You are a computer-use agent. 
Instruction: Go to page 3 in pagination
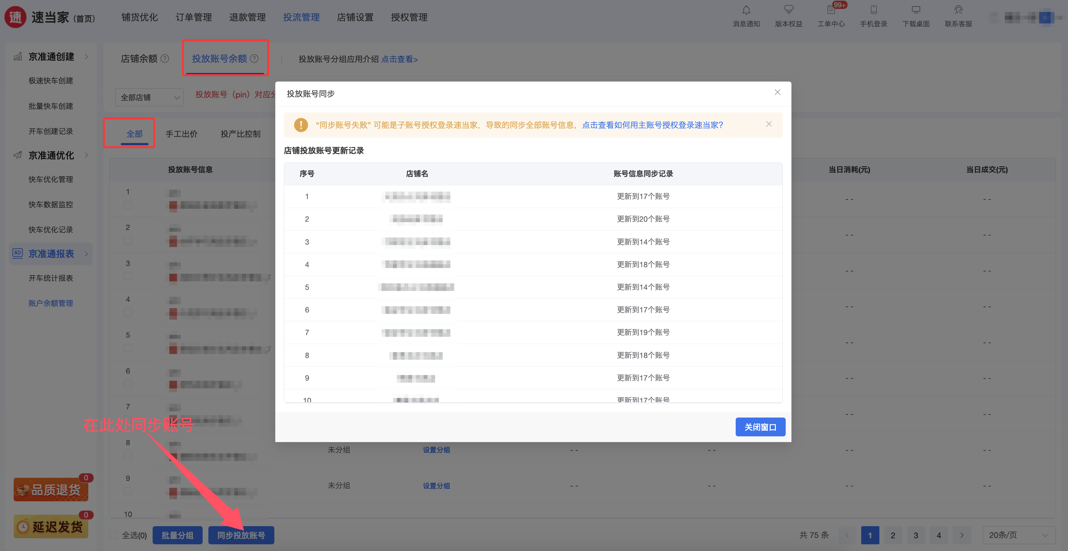[x=915, y=535]
